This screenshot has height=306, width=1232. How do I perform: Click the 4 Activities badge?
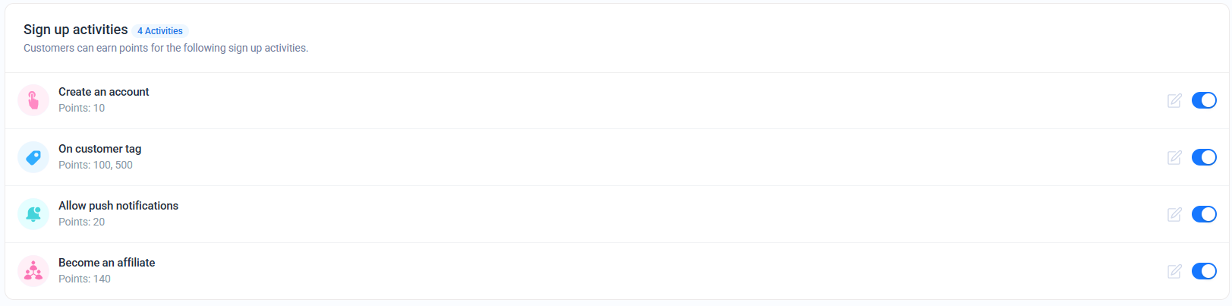pos(160,31)
